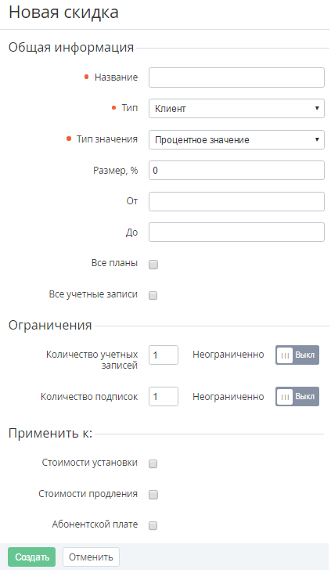
Task: Click the Количество учетных записей number field
Action: (x=164, y=355)
